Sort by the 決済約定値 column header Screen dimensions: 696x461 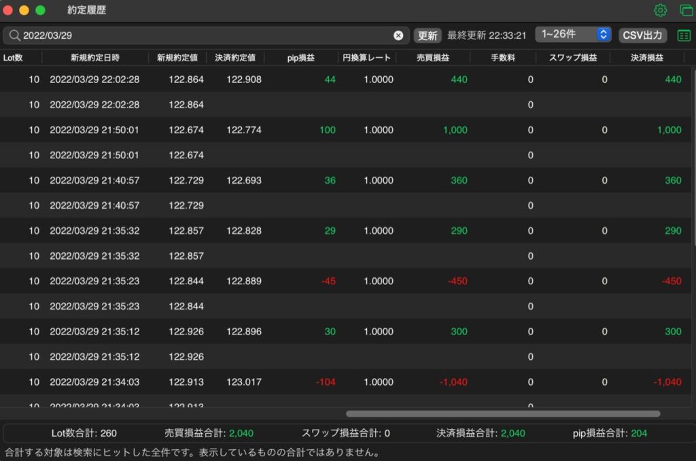tap(235, 58)
